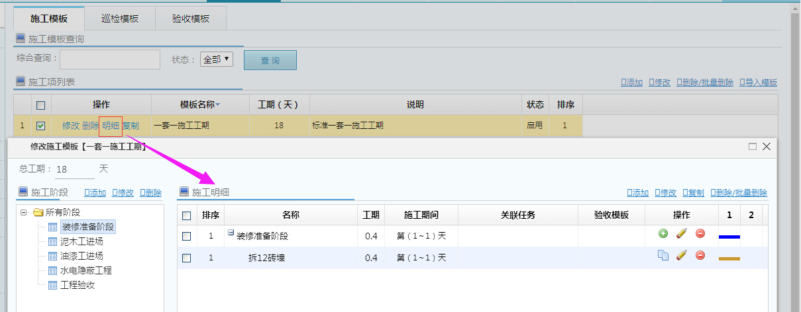Switch to the 巡检模板 tab
This screenshot has width=801, height=312.
(120, 19)
